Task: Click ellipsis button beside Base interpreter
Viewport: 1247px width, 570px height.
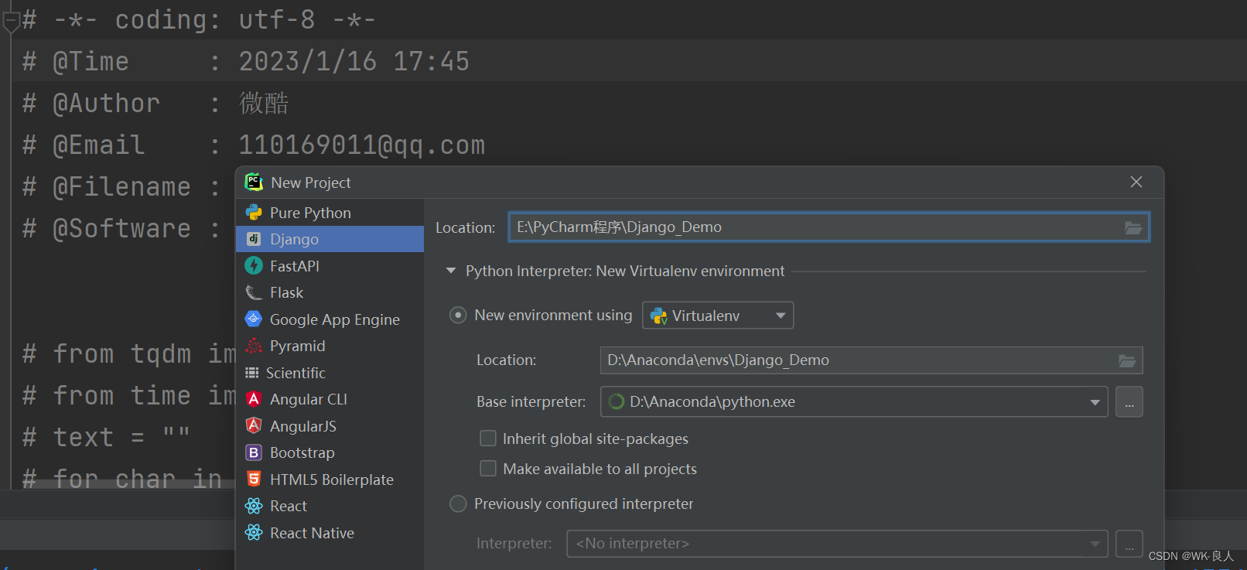Action: 1129,402
